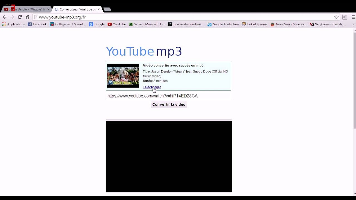Screen dimensions: 356x200
Task: Open the Applications bookmarks shortcut
Action: click(x=13, y=24)
